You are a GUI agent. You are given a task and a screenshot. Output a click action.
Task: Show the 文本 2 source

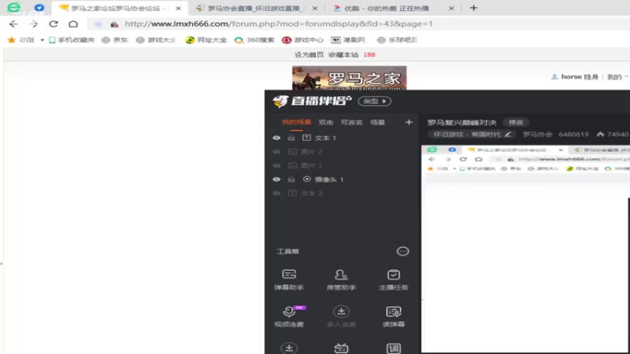point(276,194)
